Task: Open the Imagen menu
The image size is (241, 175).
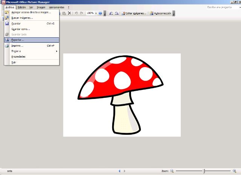Action: 41,7
